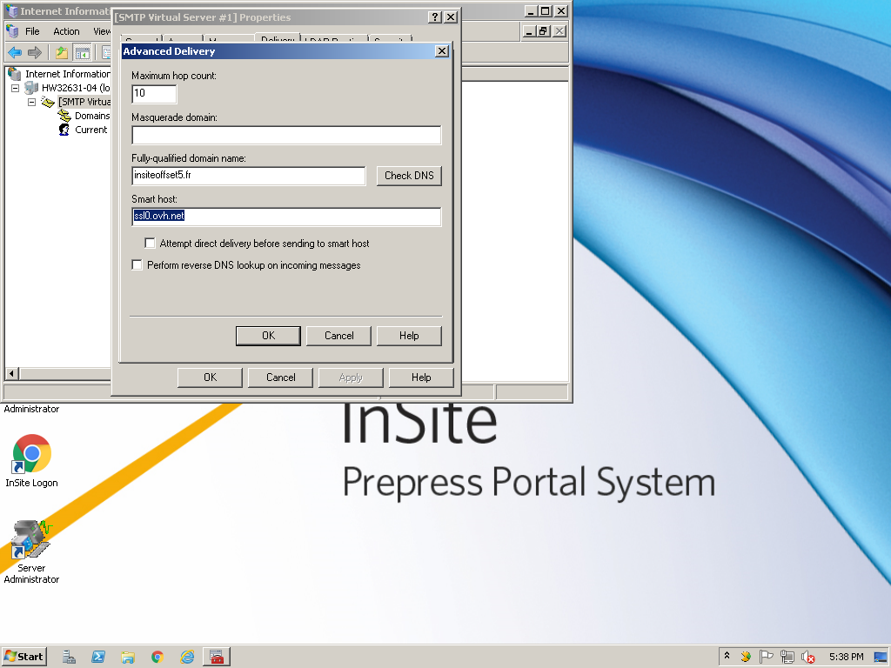The width and height of the screenshot is (891, 668).
Task: Open the View menu
Action: click(102, 31)
